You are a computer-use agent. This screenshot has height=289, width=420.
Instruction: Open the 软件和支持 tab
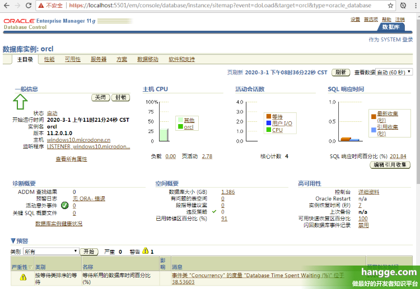pos(181,59)
